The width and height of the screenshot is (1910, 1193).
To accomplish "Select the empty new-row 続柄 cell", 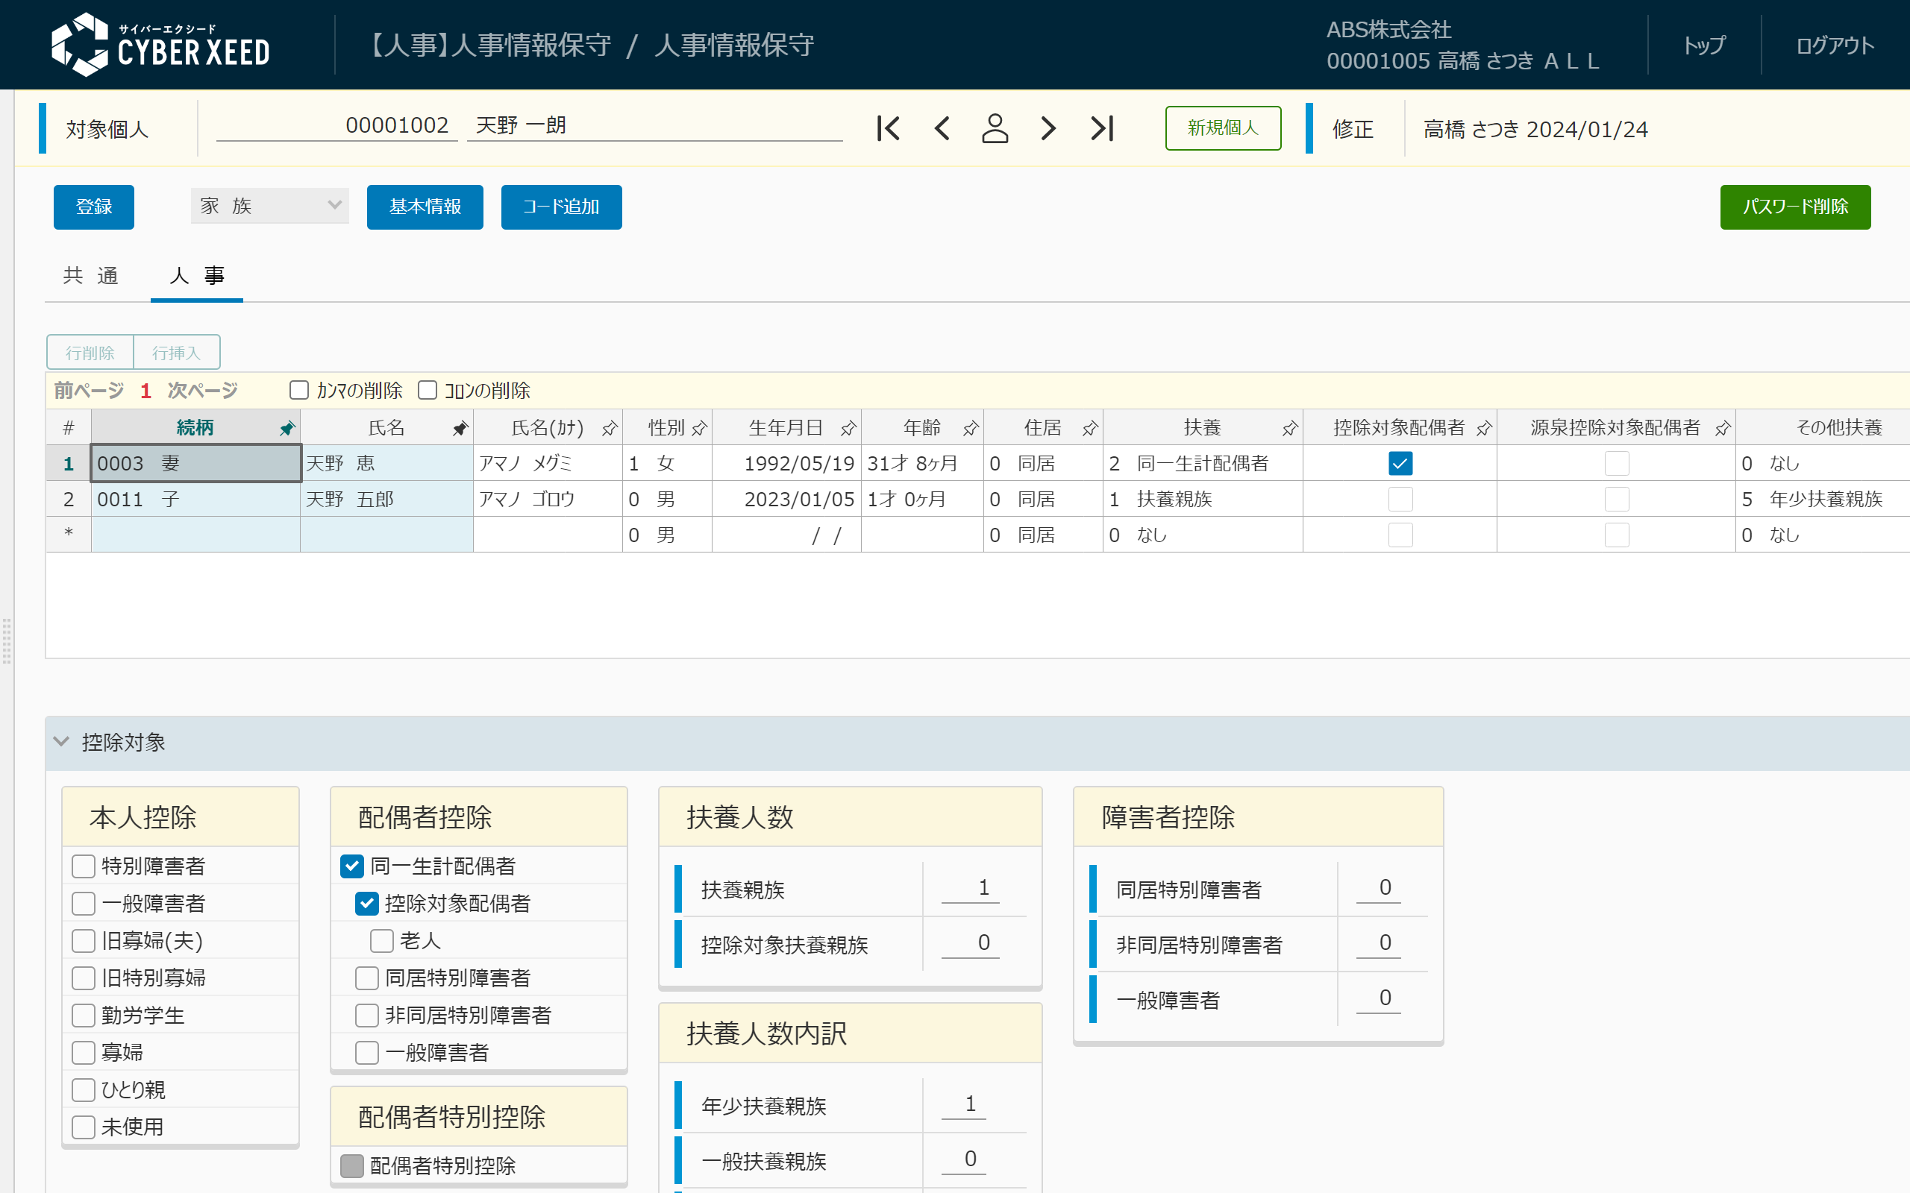I will [195, 535].
